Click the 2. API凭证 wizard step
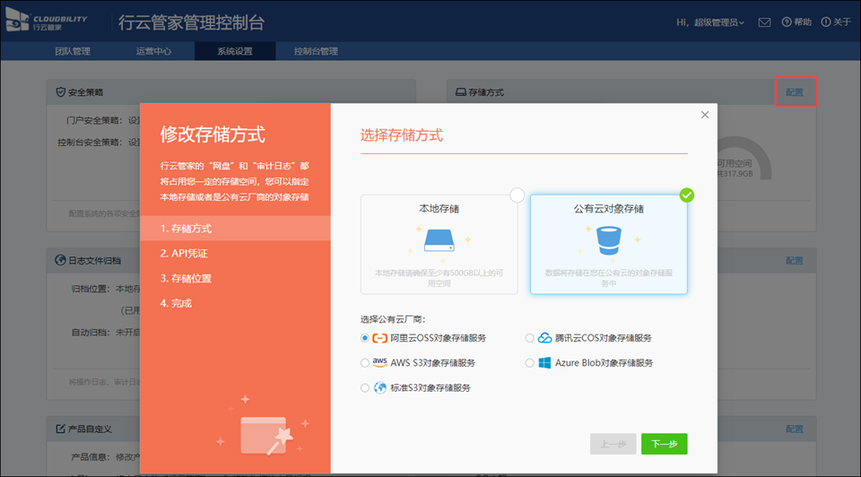Screen dimensions: 861x477 pyautogui.click(x=184, y=254)
